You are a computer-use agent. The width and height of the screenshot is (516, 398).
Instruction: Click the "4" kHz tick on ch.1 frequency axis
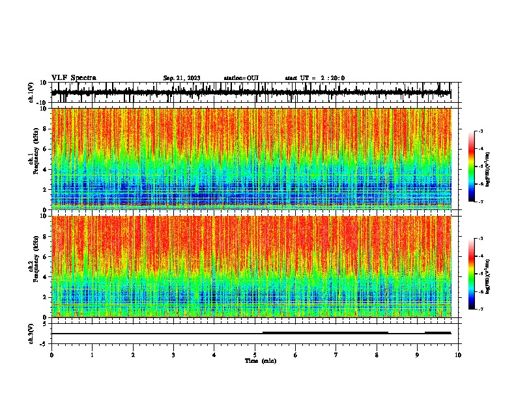click(x=45, y=170)
